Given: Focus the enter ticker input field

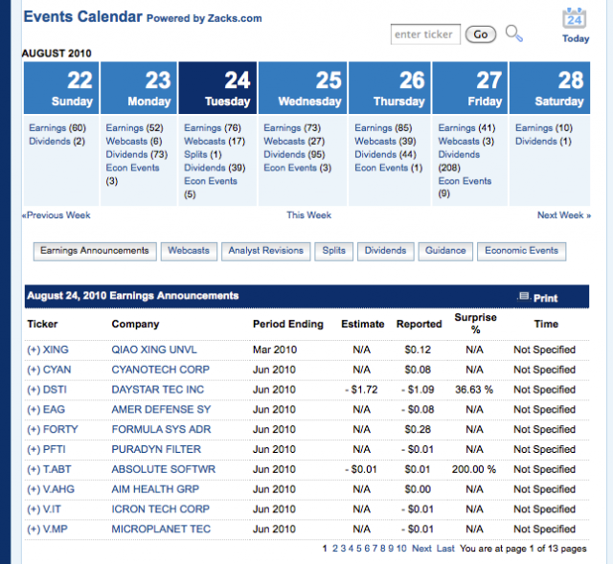Looking at the screenshot, I should [x=425, y=34].
